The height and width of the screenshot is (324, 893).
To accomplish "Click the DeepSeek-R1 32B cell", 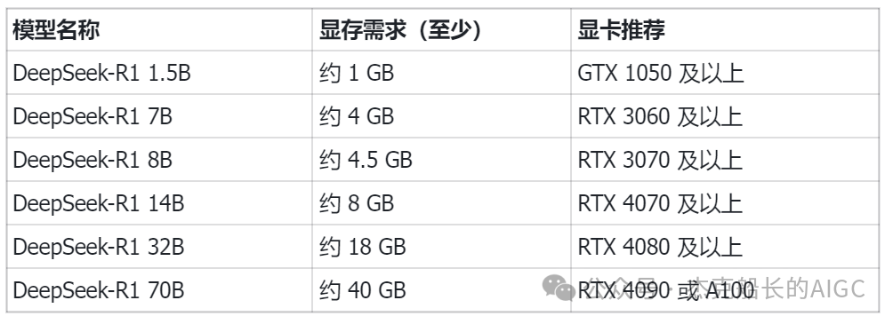I will pyautogui.click(x=159, y=247).
